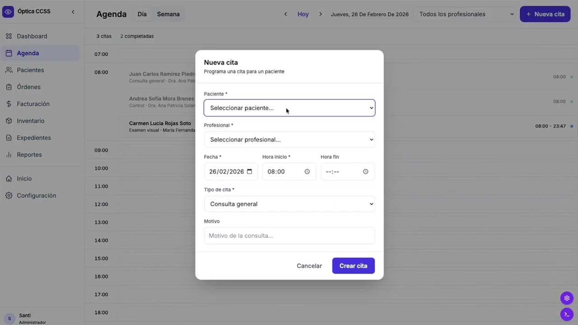The height and width of the screenshot is (325, 578).
Task: Expand the Seleccionar profesional dropdown
Action: pos(289,139)
